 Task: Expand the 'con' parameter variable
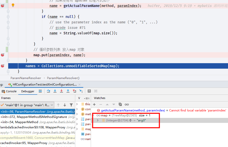click(77, 109)
